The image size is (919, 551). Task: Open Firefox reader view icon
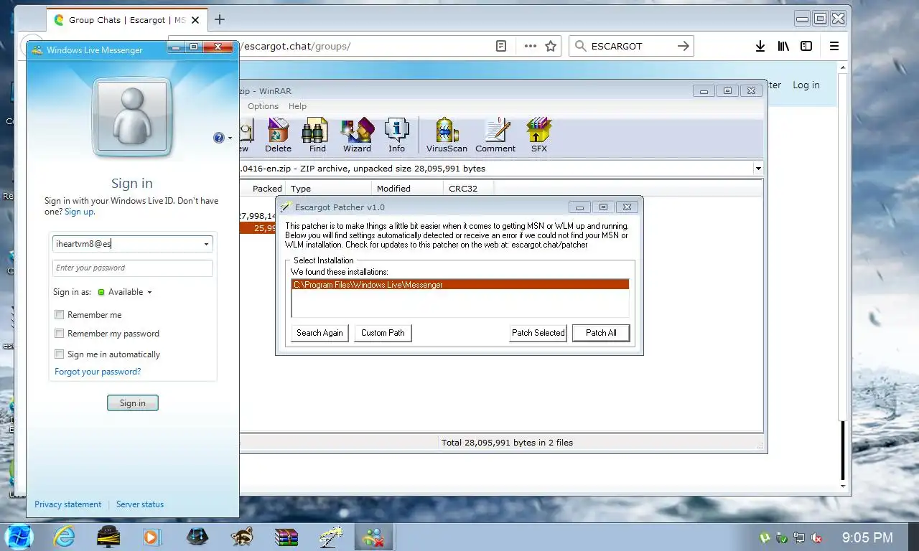click(x=501, y=46)
